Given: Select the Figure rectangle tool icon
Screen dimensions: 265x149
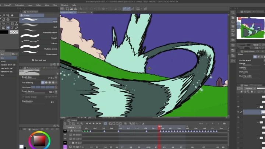Looking at the screenshot, I should (x=8, y=24).
